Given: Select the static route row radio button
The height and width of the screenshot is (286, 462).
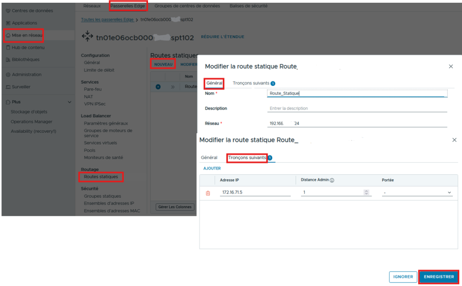Looking at the screenshot, I should point(158,86).
